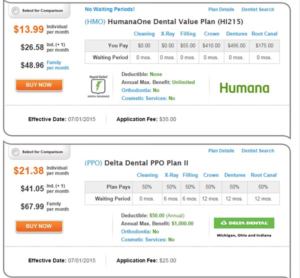This screenshot has height=278, width=300.
Task: Click the Humana logo
Action: coord(244,88)
